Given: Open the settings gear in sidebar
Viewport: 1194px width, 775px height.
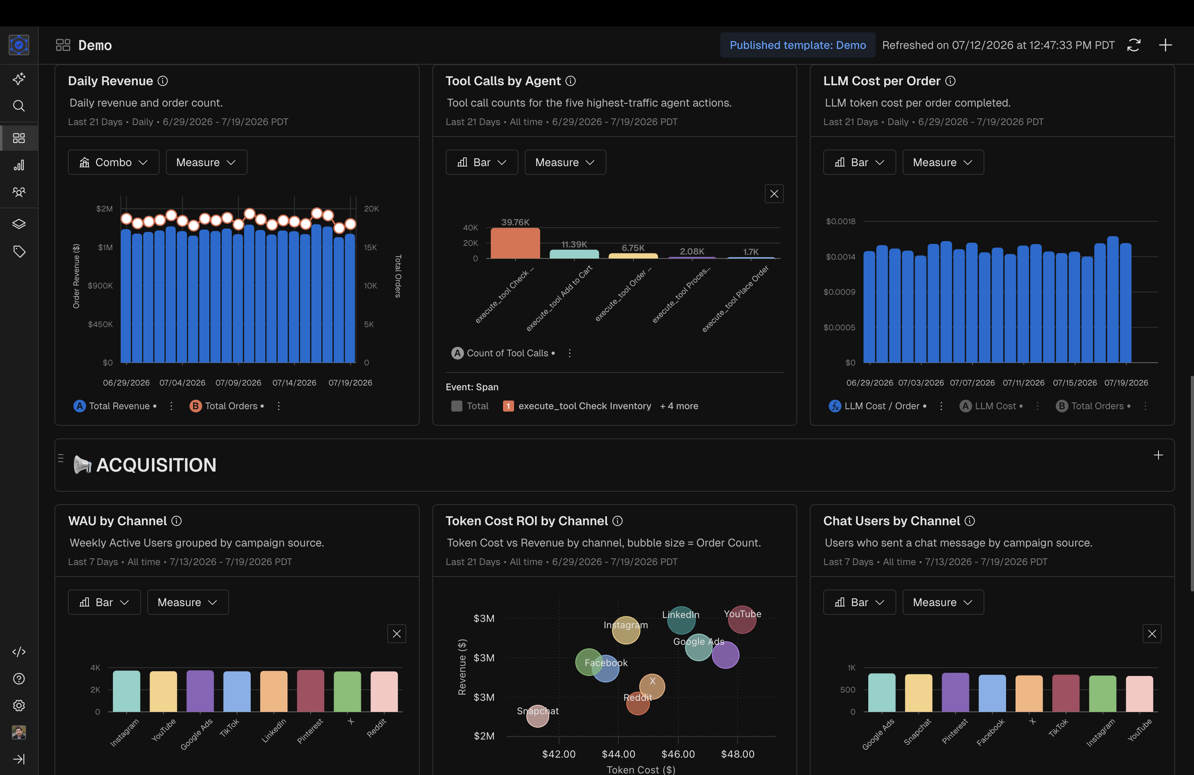Looking at the screenshot, I should (x=19, y=705).
